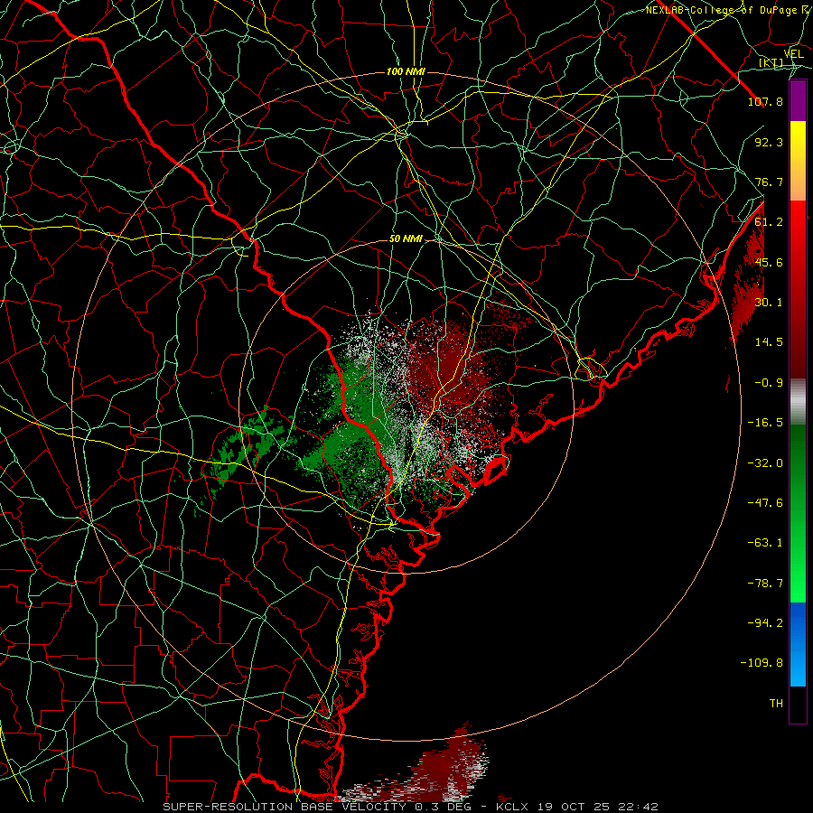813x813 pixels.
Task: Select the 45.6 value on velocity scale
Action: pos(769,262)
